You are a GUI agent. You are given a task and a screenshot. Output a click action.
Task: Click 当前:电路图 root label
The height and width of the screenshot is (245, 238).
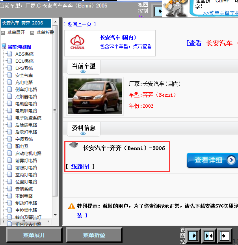20,47
